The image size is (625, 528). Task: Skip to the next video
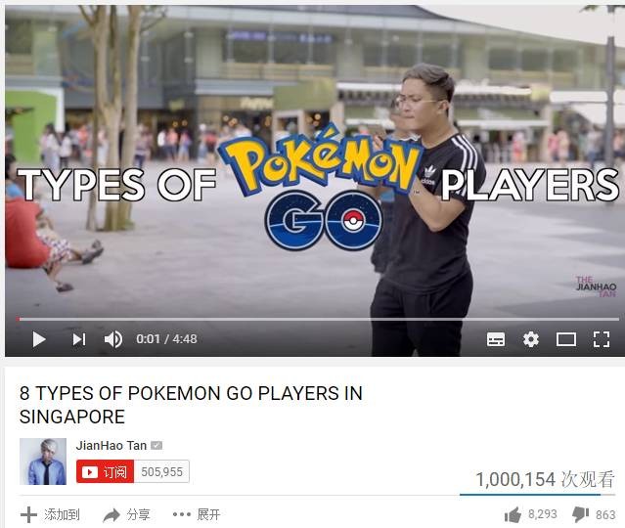79,339
